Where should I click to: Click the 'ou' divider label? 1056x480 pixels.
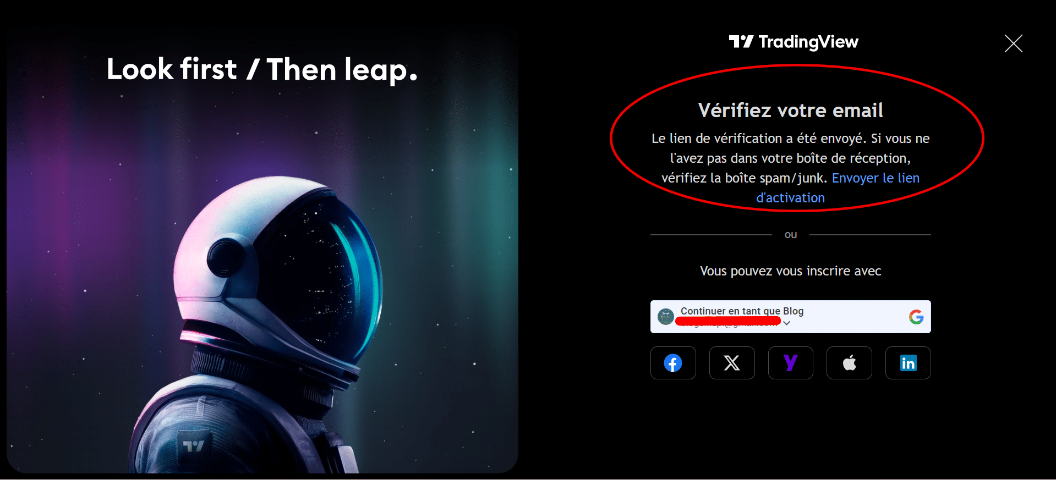(x=790, y=235)
